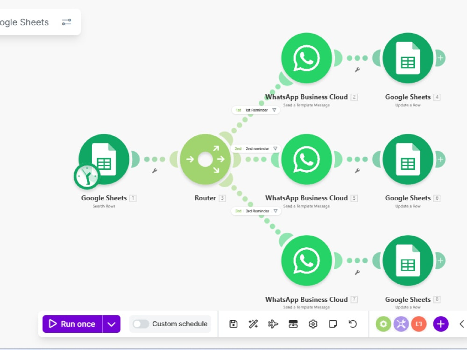Add a module after Google Sheets 8

[x=440, y=260]
